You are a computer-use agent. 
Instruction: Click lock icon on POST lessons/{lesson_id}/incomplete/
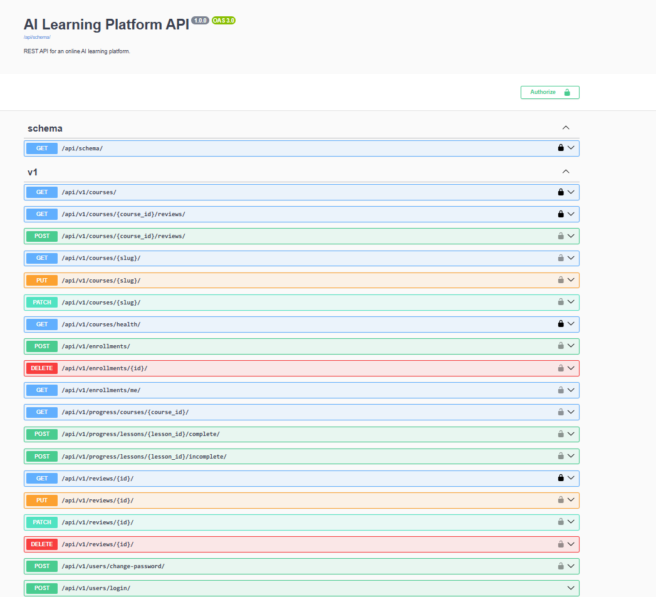pos(561,456)
